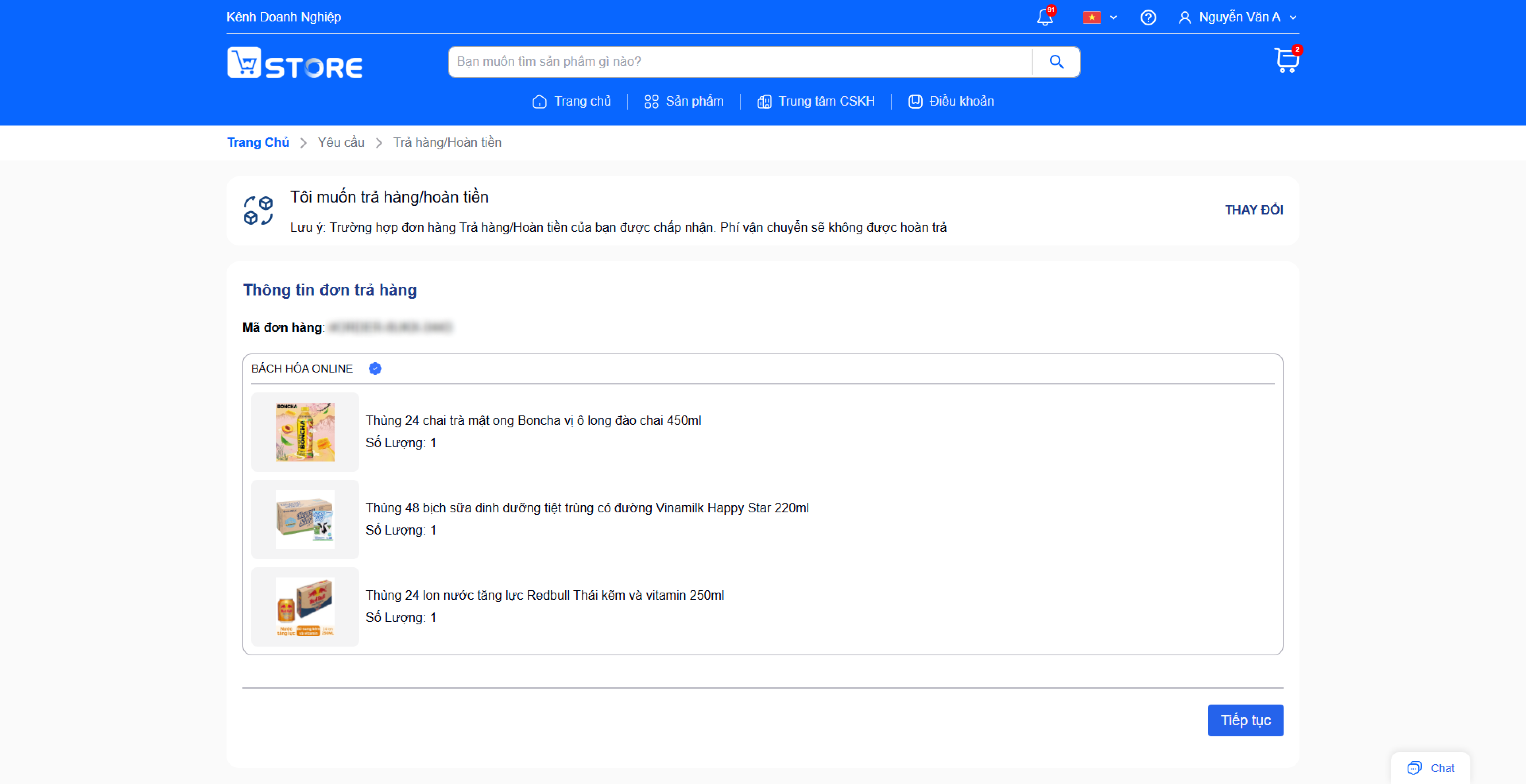Open the notifications bell icon
The height and width of the screenshot is (784, 1526).
tap(1045, 17)
